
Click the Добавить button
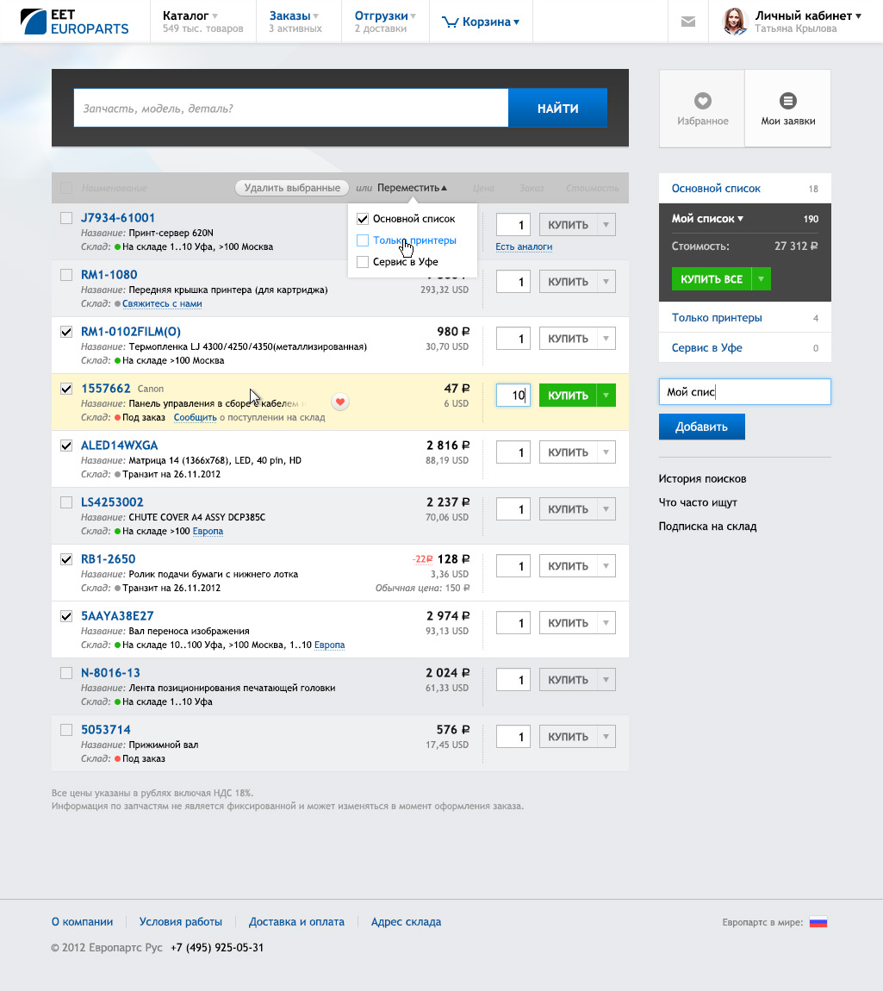[701, 427]
